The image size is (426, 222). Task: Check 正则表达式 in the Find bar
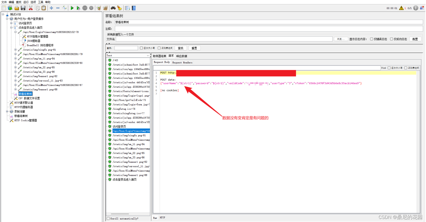click(x=406, y=68)
